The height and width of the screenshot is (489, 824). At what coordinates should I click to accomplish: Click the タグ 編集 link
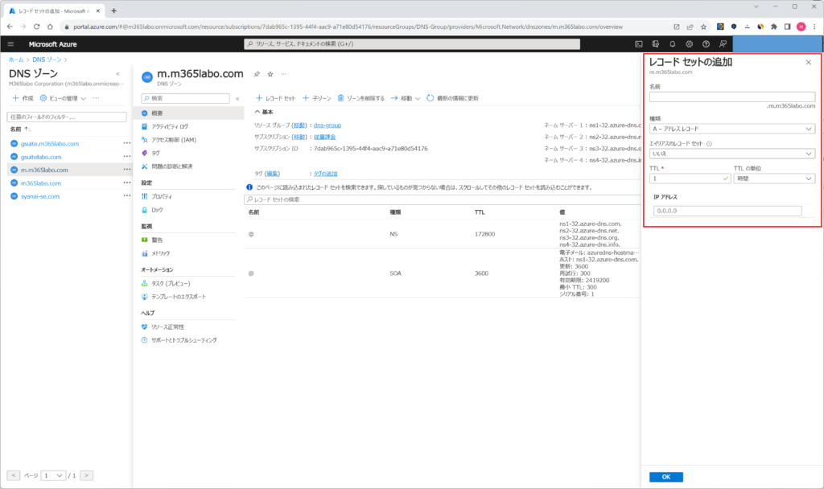272,174
